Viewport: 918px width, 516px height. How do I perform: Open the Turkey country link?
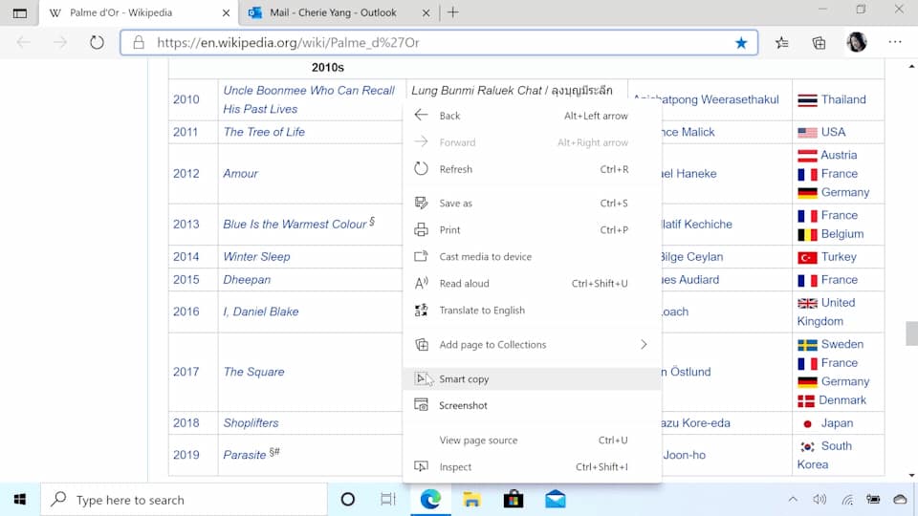(839, 257)
